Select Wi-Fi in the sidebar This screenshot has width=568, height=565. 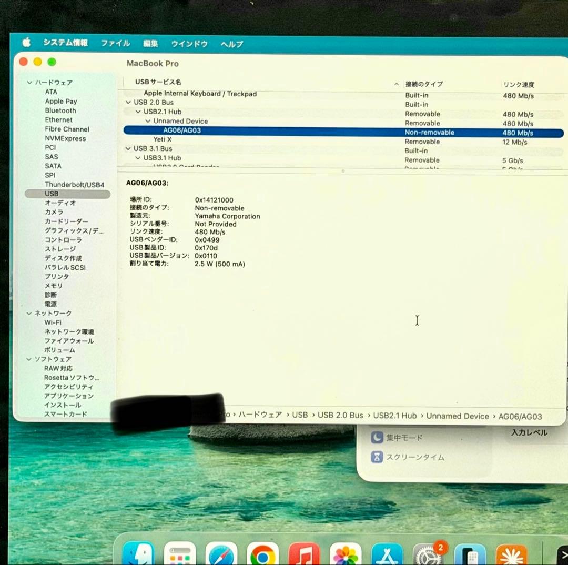(x=53, y=322)
